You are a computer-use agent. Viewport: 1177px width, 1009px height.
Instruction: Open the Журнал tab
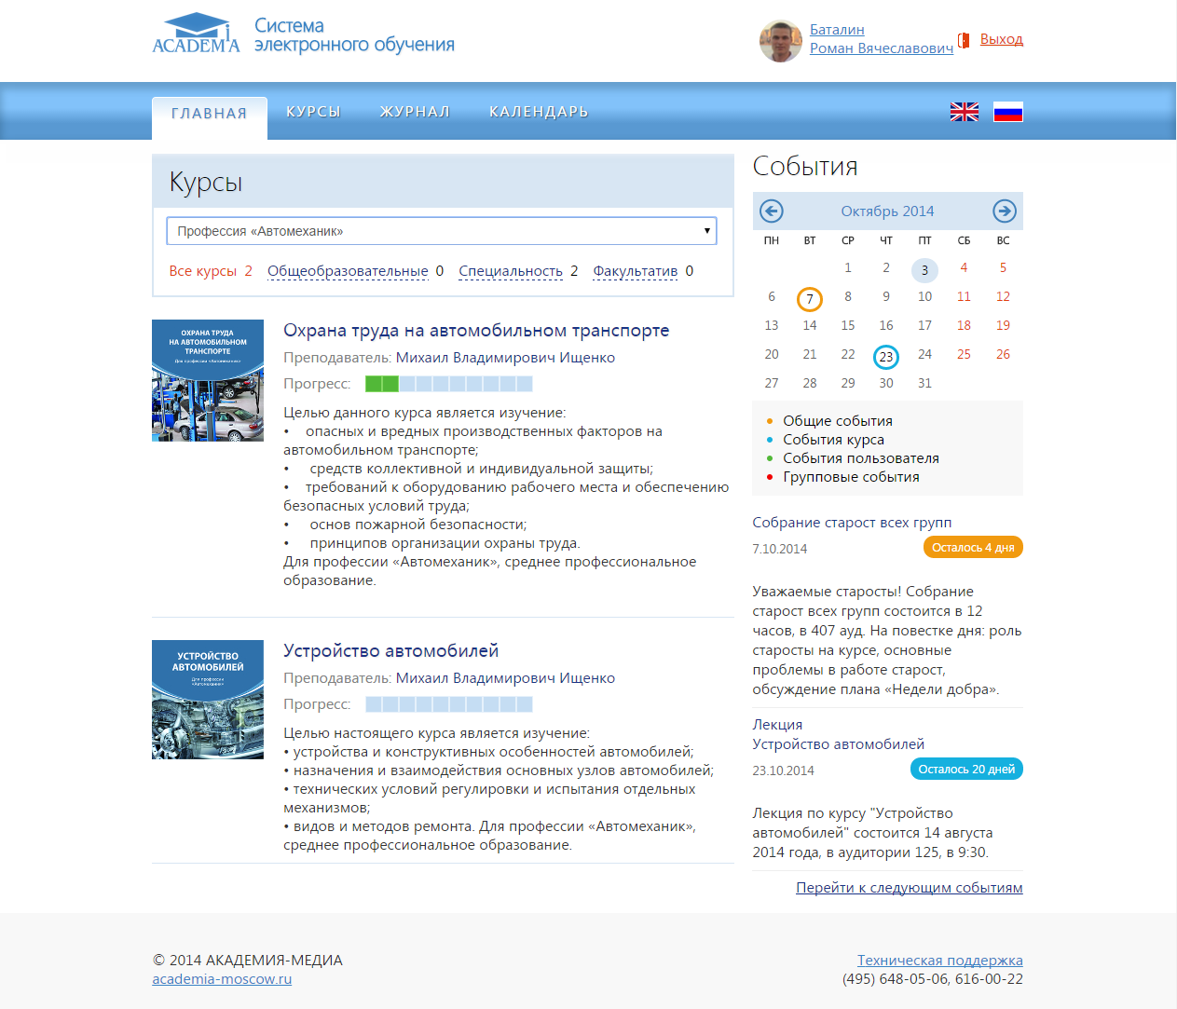pyautogui.click(x=415, y=112)
